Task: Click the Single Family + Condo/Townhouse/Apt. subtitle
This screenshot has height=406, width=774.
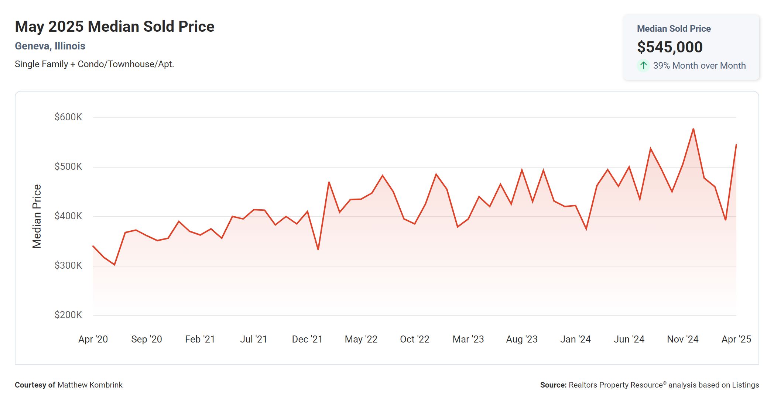Action: [x=94, y=64]
